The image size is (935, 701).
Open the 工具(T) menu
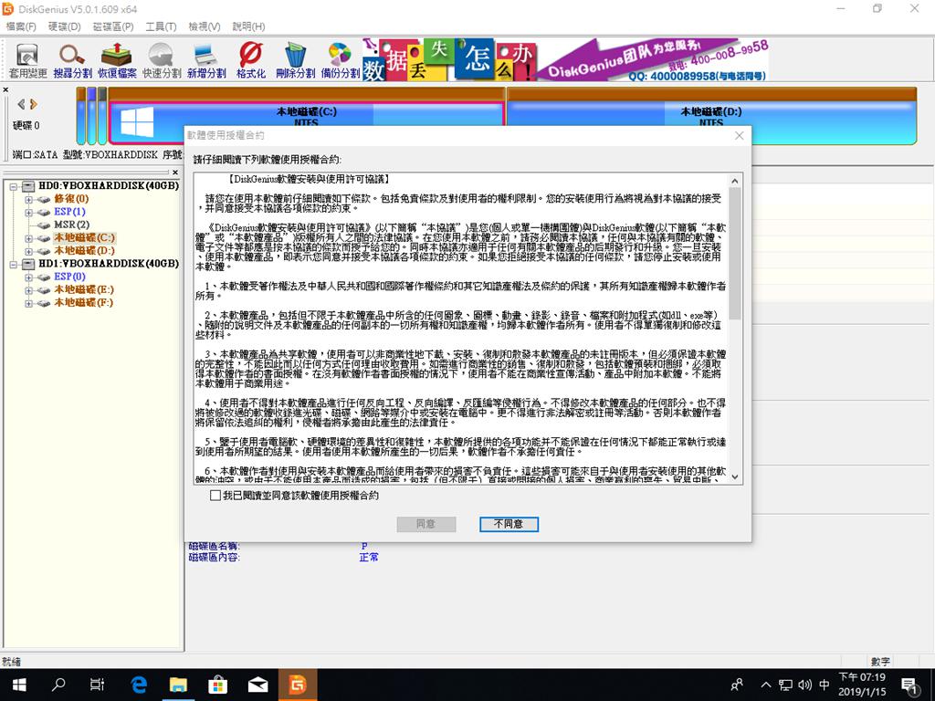[161, 26]
